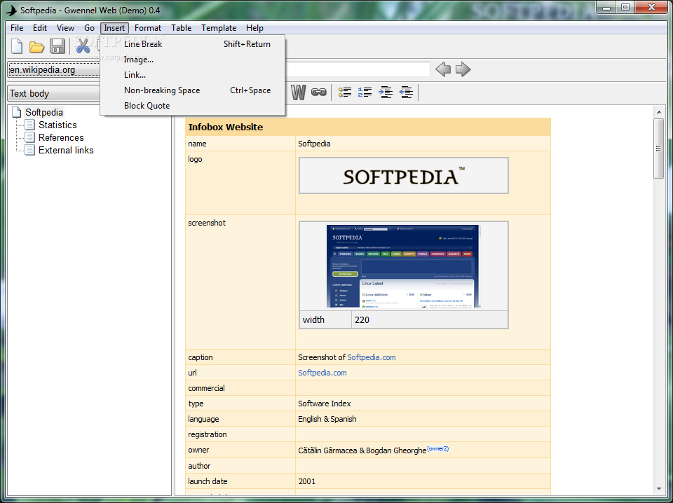673x503 pixels.
Task: Open the File menu
Action: (x=17, y=28)
